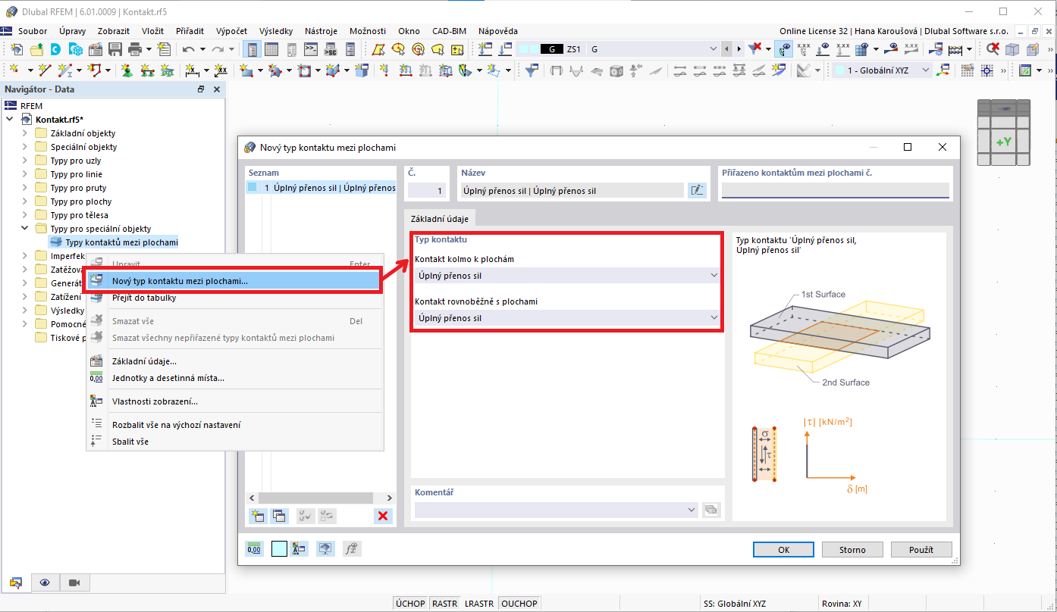Click the Storno button

click(852, 550)
